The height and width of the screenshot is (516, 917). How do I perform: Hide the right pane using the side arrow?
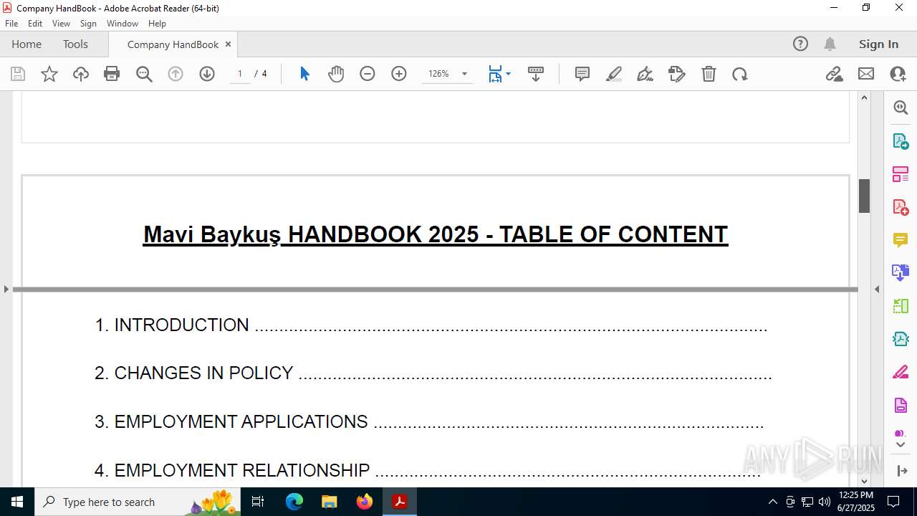pyautogui.click(x=877, y=289)
